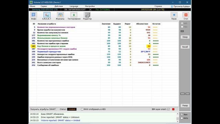
Task: Click the serial number SN field
Action: coord(75,10)
